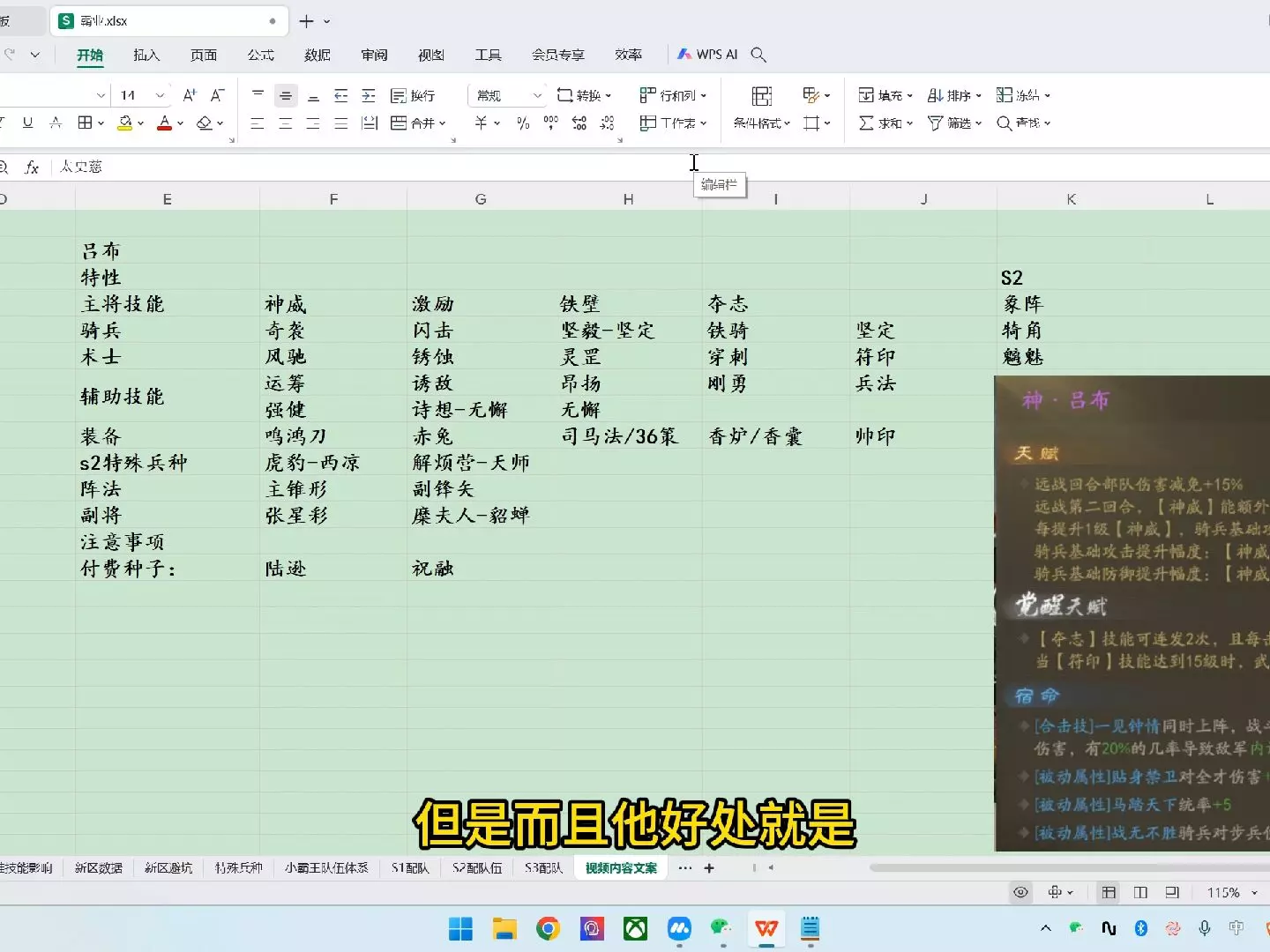
Task: Click the 查找 find button
Action: (1023, 123)
